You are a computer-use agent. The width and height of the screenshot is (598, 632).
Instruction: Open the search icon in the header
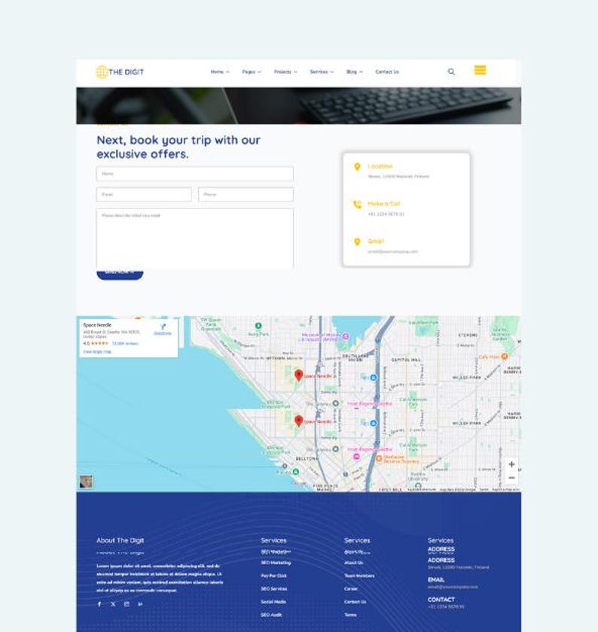(x=451, y=71)
